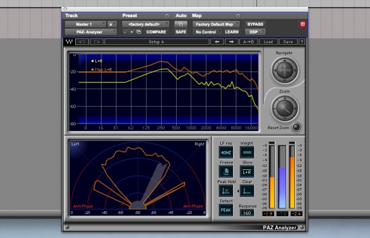Click the Save menu button
This screenshot has width=370, height=238.
click(288, 42)
